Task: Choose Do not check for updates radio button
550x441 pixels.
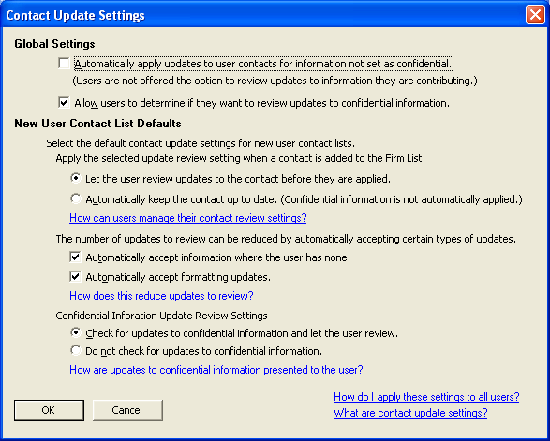Action: (x=75, y=350)
